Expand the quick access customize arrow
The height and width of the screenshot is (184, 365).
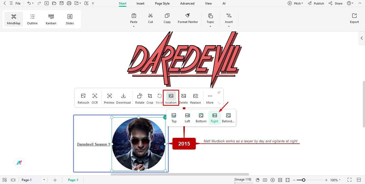click(x=93, y=3)
